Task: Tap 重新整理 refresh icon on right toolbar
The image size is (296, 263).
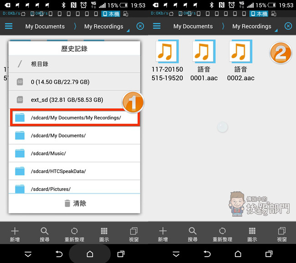Action: 222,234
